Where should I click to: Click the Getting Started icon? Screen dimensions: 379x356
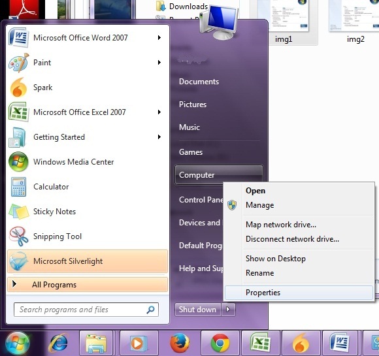17,137
